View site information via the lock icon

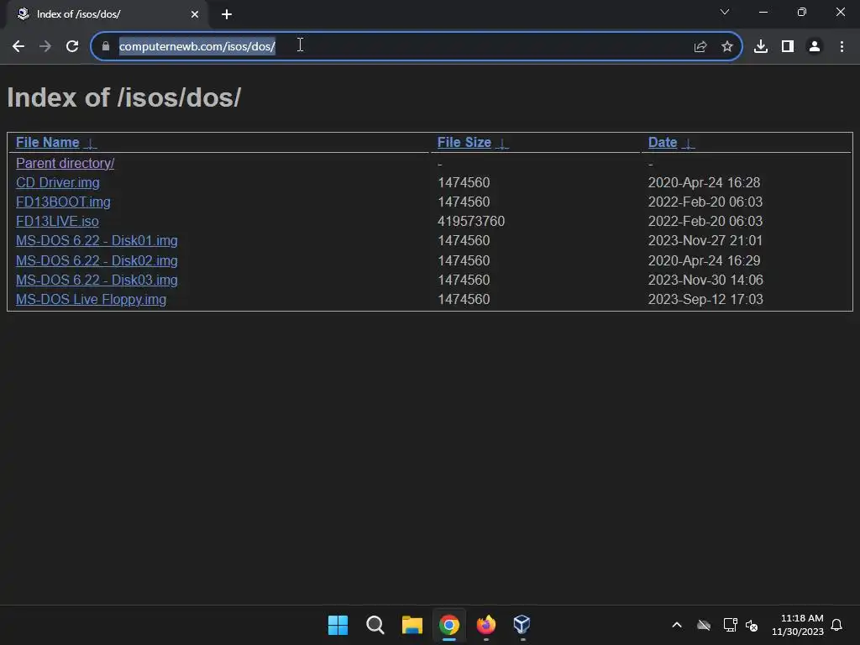(106, 47)
